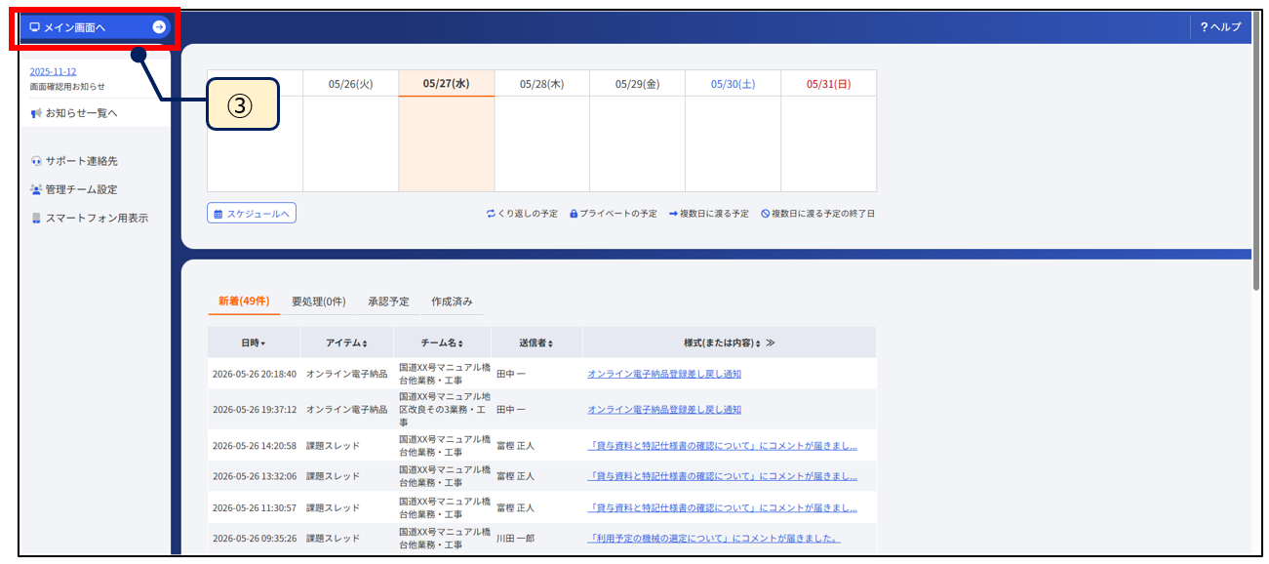This screenshot has width=1269, height=564.
Task: Open the 13:32:06 貸与資料 comment link
Action: (x=722, y=476)
